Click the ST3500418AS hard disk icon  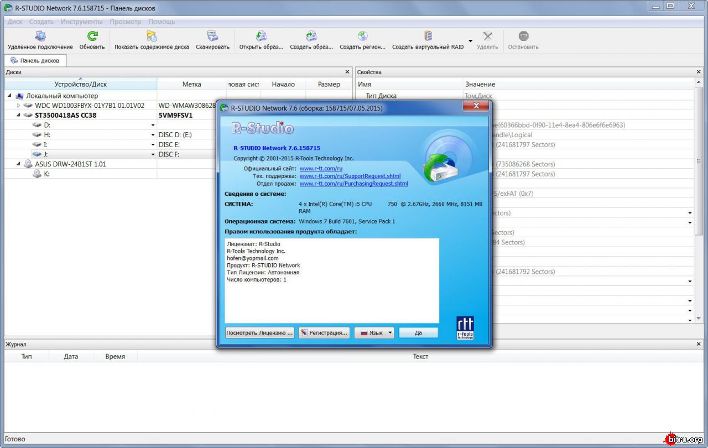coord(28,116)
